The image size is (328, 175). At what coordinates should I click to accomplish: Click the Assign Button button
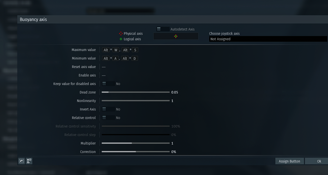click(x=289, y=161)
